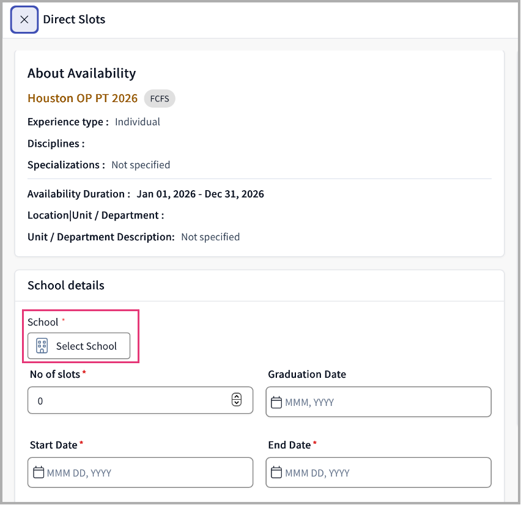The width and height of the screenshot is (521, 505).
Task: Click the Houston OP PT 2026 title
Action: click(83, 98)
